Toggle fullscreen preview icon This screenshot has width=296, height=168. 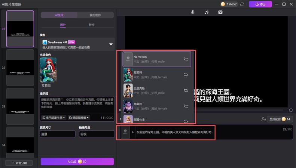(291, 110)
